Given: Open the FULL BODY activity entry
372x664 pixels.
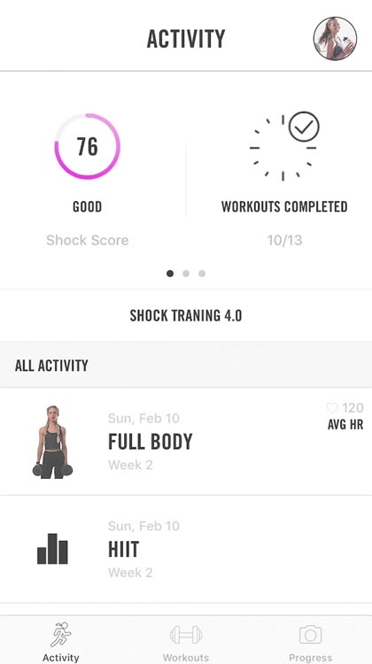Looking at the screenshot, I should point(186,441).
